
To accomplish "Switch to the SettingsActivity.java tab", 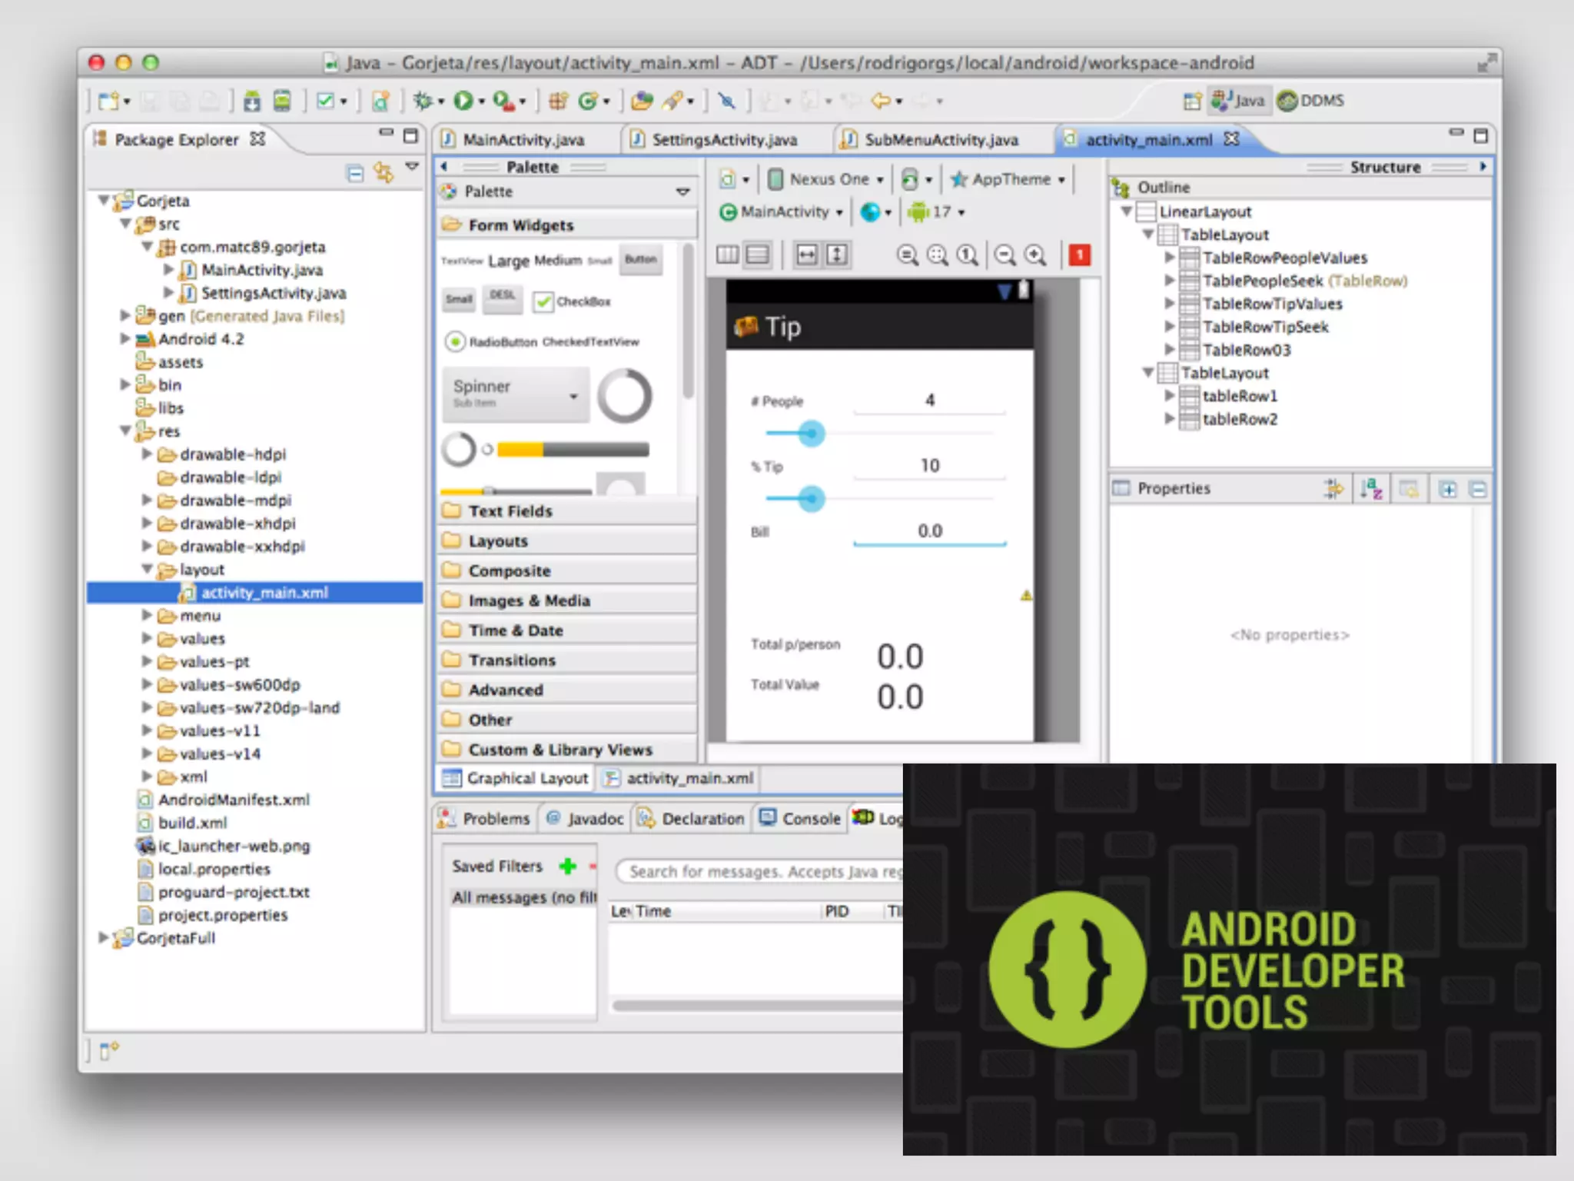I will pos(723,140).
